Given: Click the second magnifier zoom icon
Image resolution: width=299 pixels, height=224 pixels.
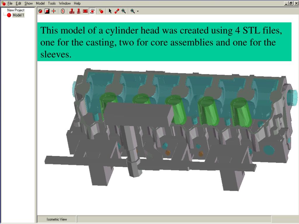Looking at the screenshot, I should [x=133, y=11].
